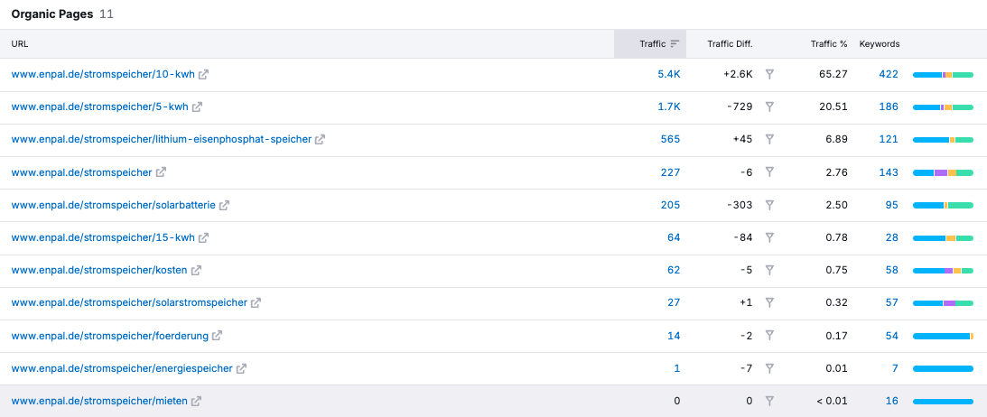The image size is (987, 417).
Task: Open external link icon for solarbatterie URL
Action: 224,206
